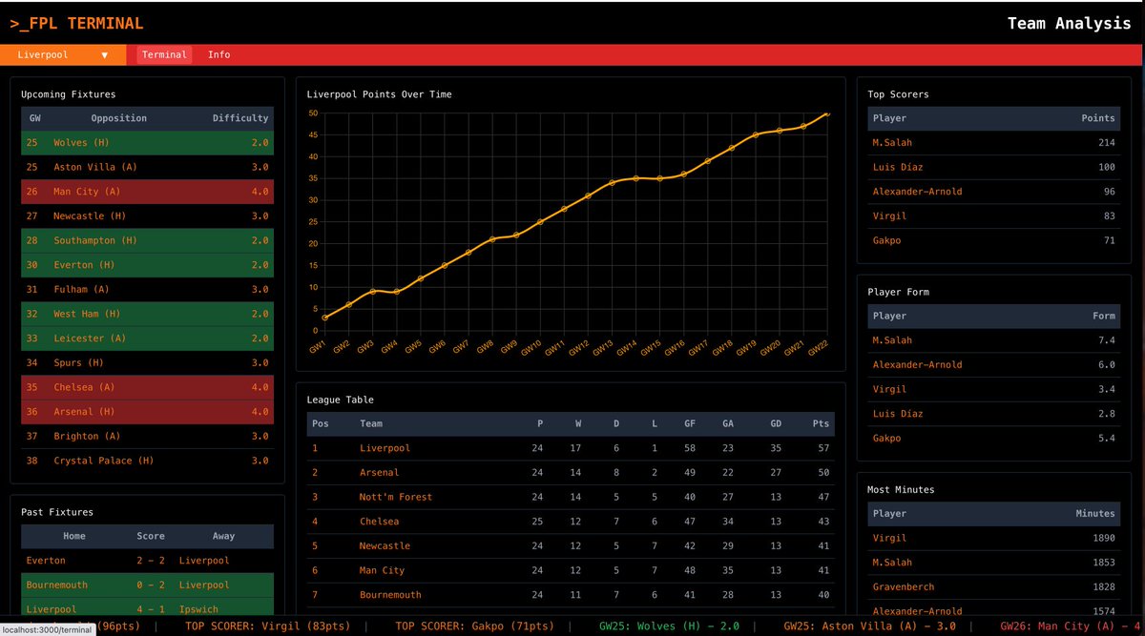Click the Everton 2 - 2 Liverpool result
This screenshot has width=1145, height=636.
point(147,561)
